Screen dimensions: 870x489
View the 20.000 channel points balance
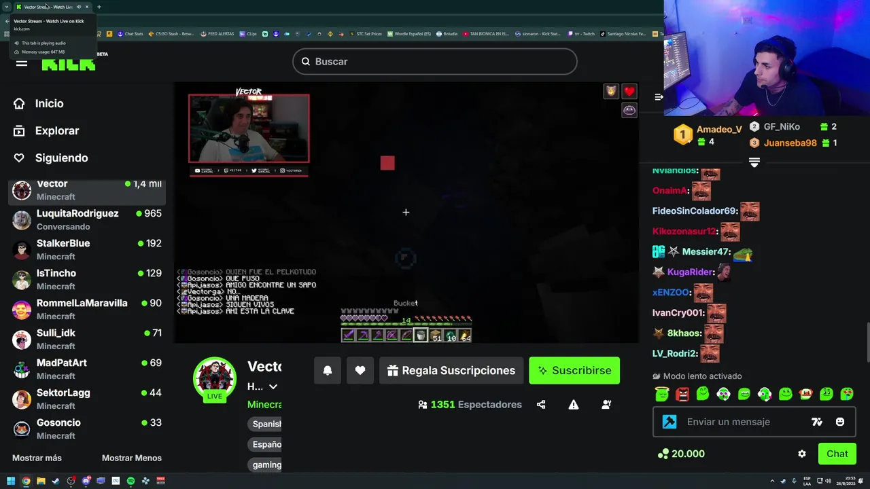[x=681, y=454]
